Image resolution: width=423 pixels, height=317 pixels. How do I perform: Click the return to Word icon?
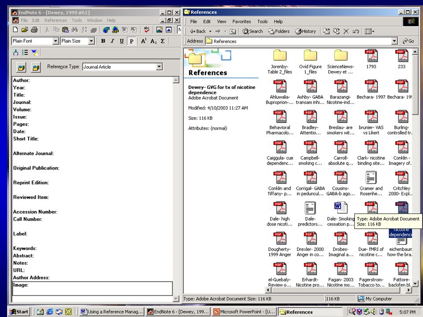point(34,52)
